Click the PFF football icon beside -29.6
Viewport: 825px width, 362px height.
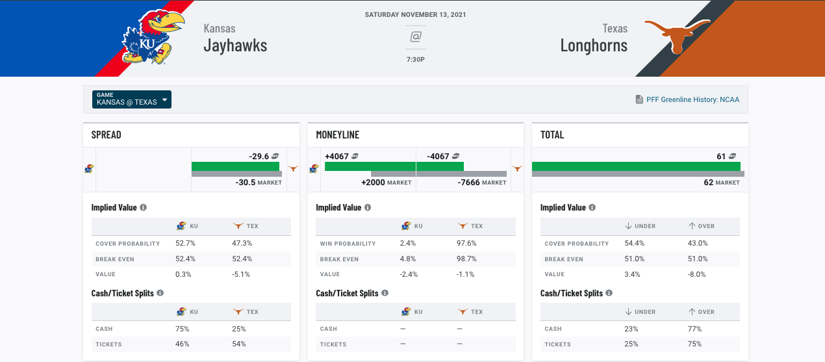click(x=275, y=157)
